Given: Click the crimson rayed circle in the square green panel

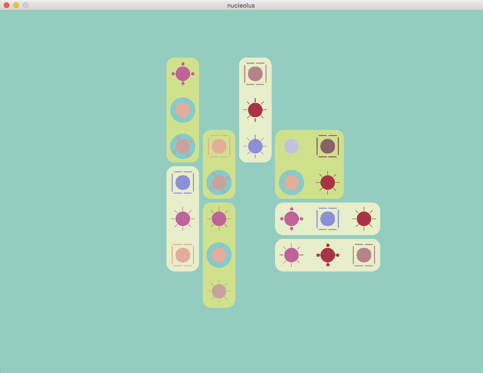Looking at the screenshot, I should click(328, 182).
